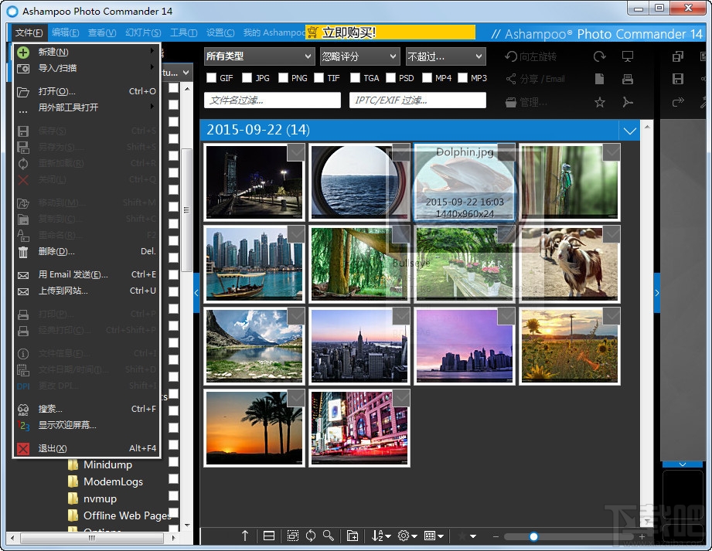Choose 退出(X) in the File menu
The height and width of the screenshot is (551, 712).
click(53, 448)
